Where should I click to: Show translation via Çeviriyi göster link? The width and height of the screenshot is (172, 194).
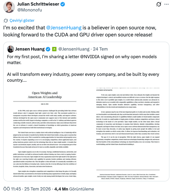pyautogui.click(x=22, y=20)
